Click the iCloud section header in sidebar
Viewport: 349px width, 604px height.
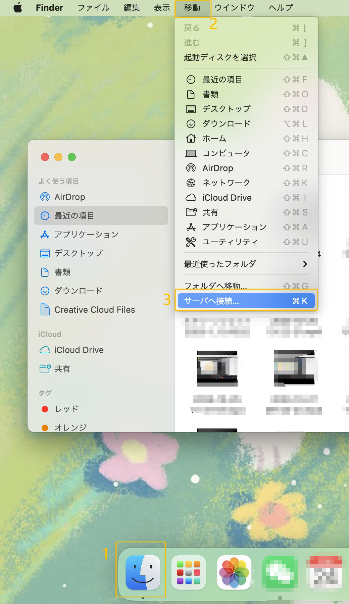coord(50,334)
